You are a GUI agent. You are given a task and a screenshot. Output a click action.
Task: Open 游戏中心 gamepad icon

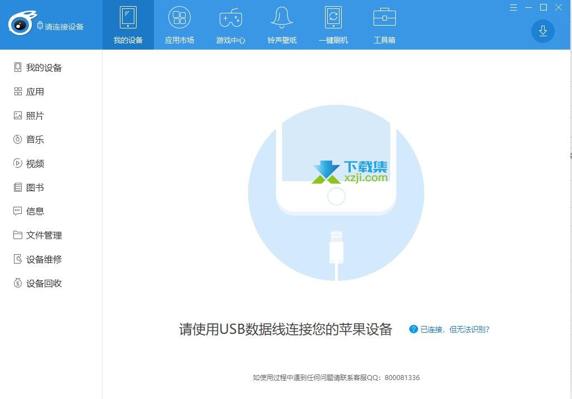231,17
